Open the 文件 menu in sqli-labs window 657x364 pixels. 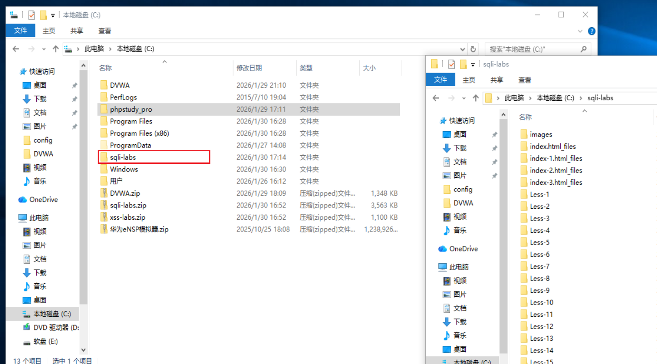[x=440, y=79]
